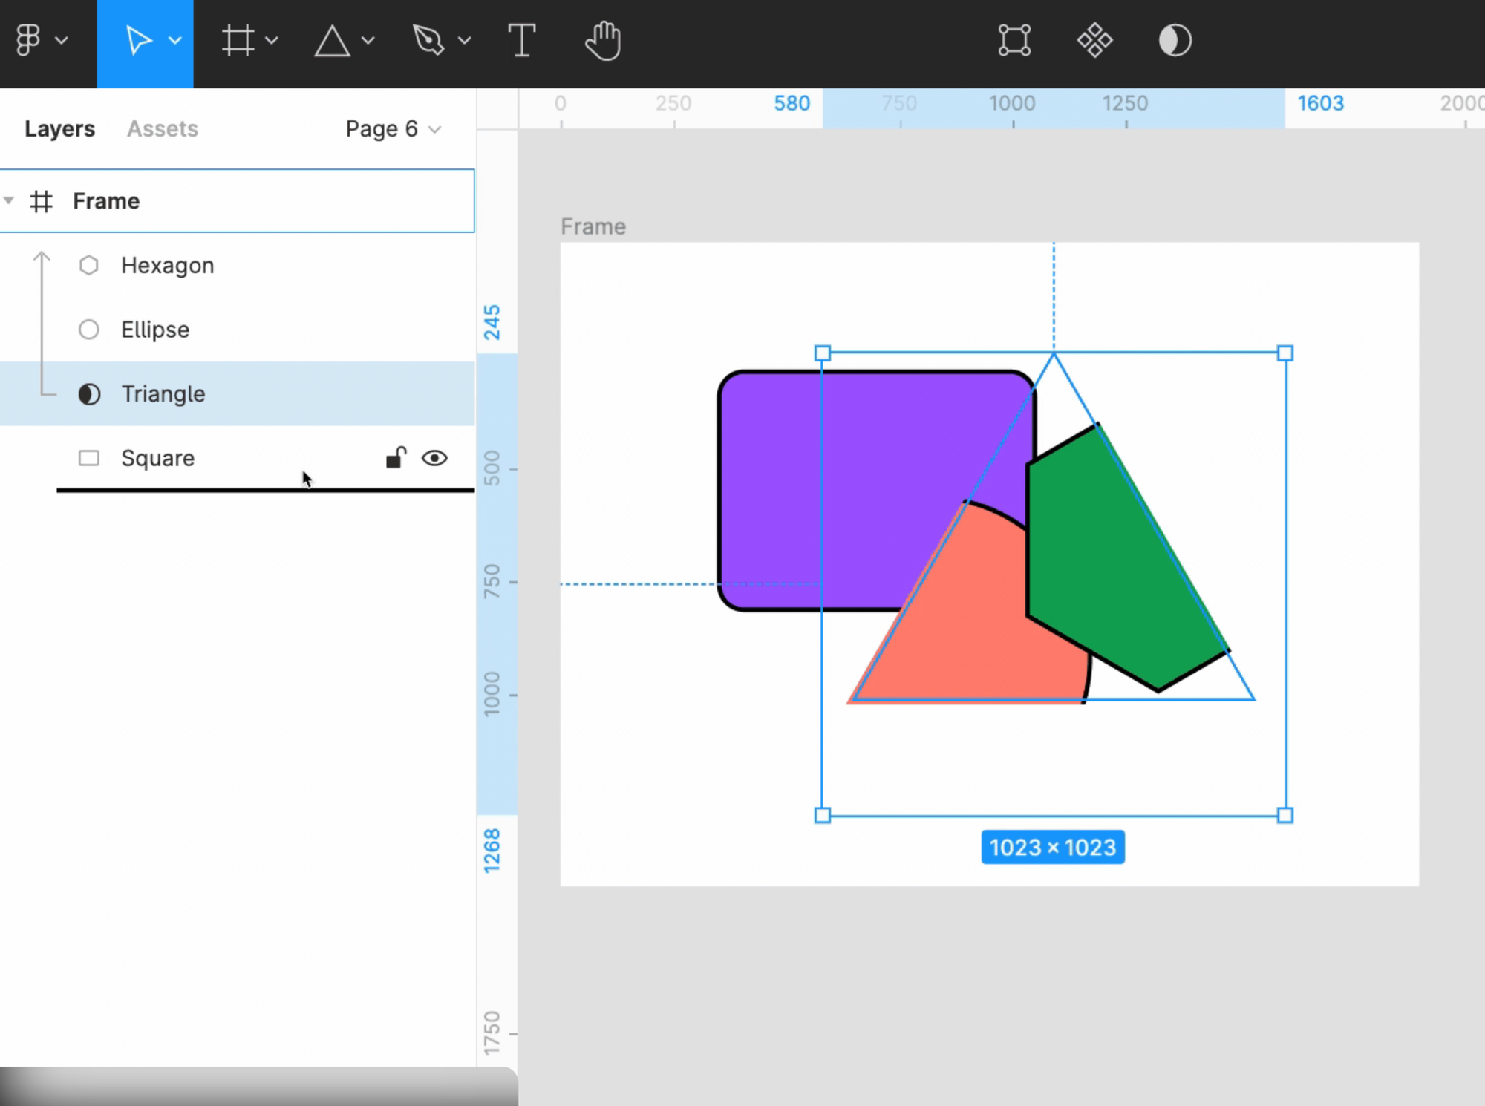
Task: Open the shape tools dropdown arrow
Action: tap(368, 40)
